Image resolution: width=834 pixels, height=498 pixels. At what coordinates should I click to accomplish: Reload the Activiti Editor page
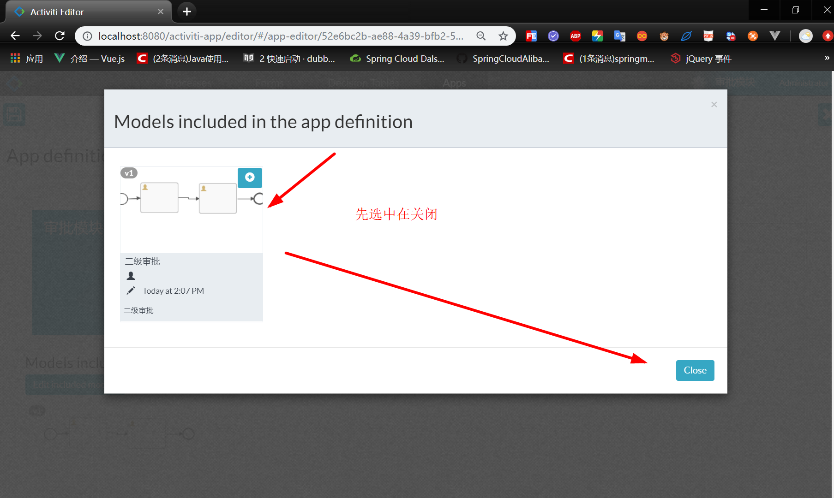tap(60, 36)
